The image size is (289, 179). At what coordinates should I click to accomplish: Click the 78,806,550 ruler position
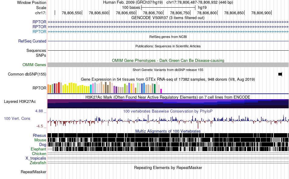pos(71,13)
